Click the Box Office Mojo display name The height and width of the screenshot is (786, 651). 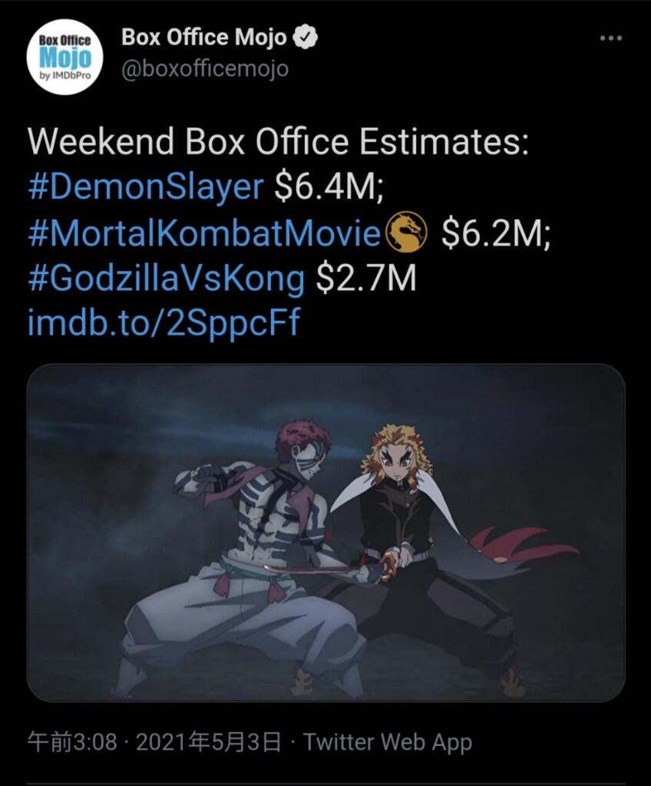(x=203, y=38)
